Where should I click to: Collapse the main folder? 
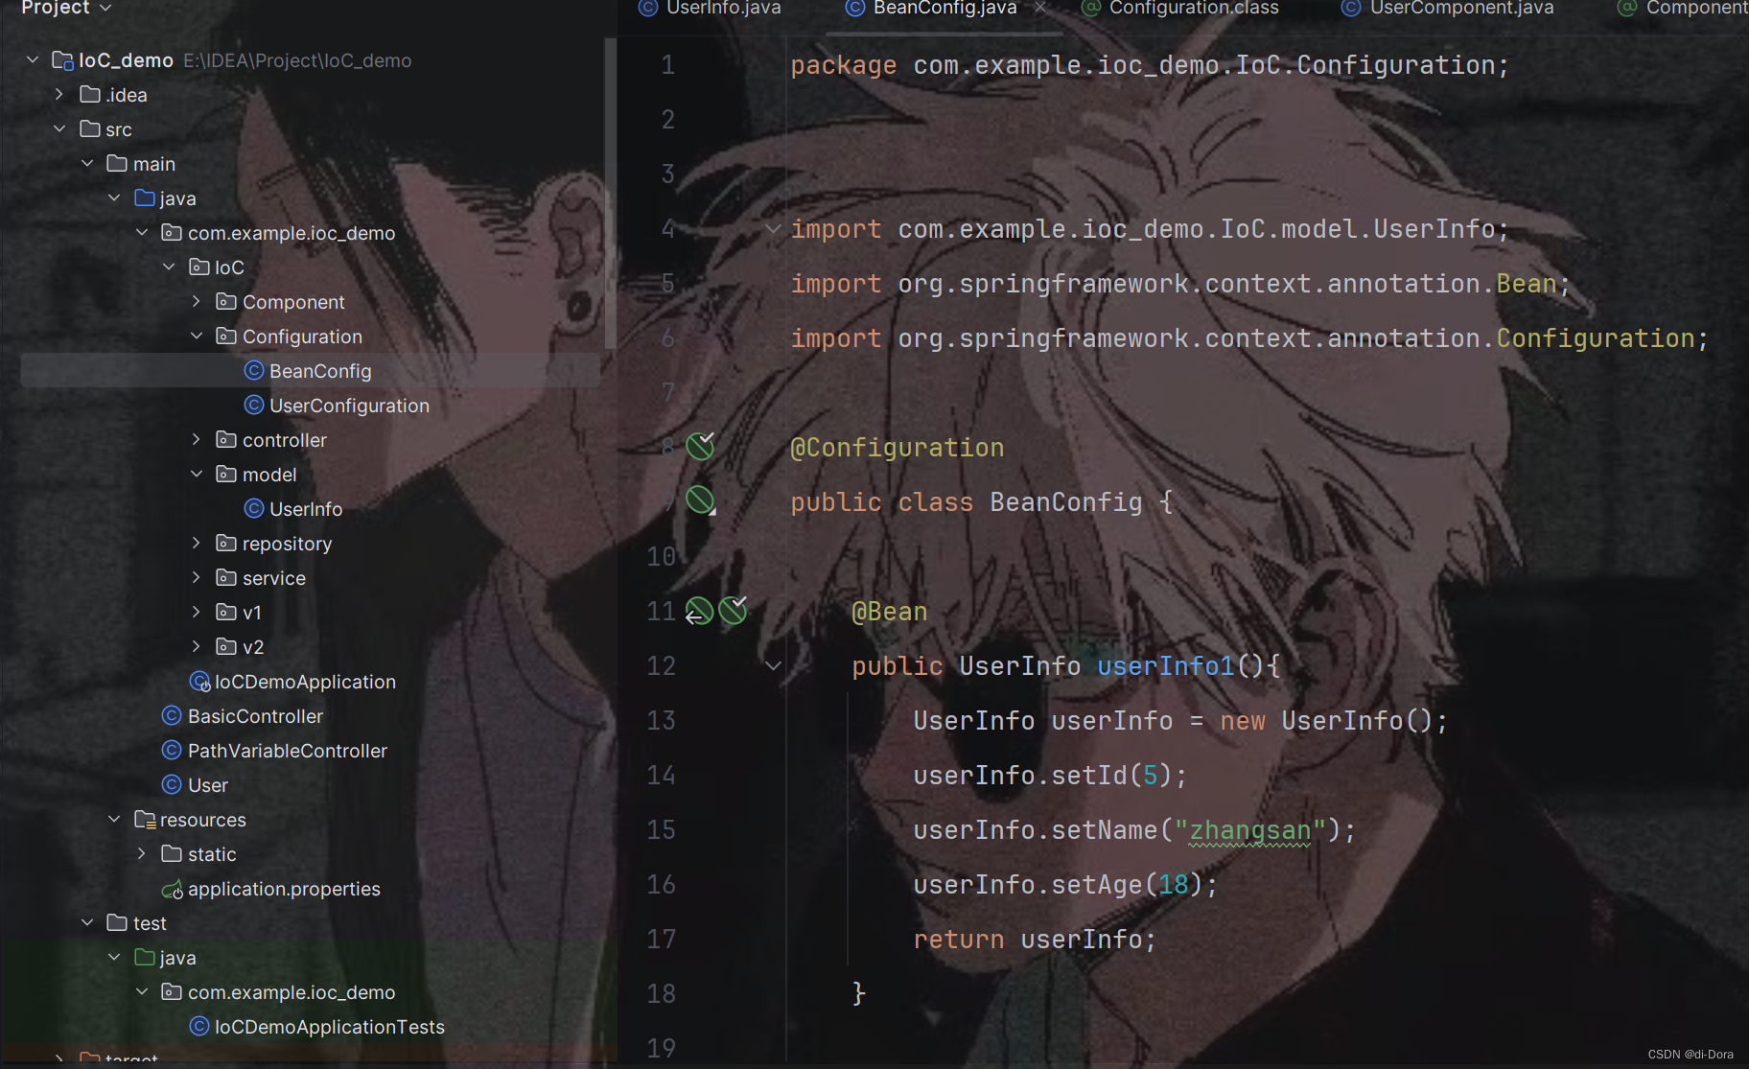[x=87, y=164]
